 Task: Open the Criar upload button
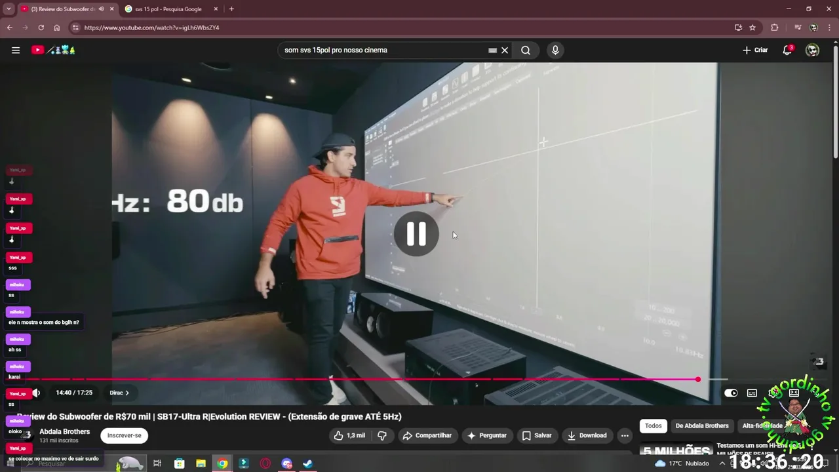click(755, 50)
